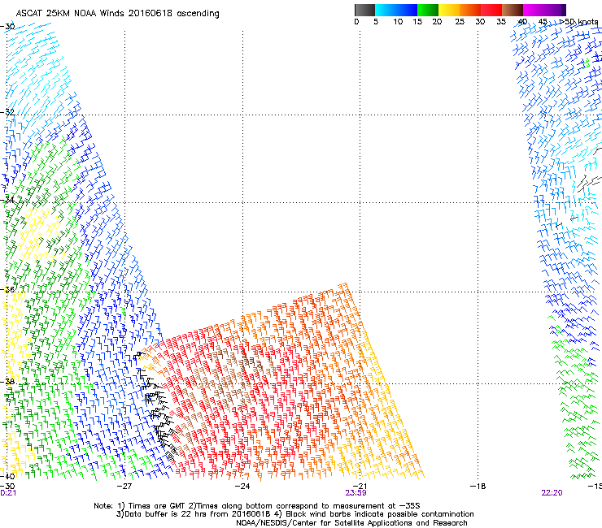Screen dimensions: 602x528
Task: Click the '-21' longitude label on bottom axis
Action: coord(360,487)
